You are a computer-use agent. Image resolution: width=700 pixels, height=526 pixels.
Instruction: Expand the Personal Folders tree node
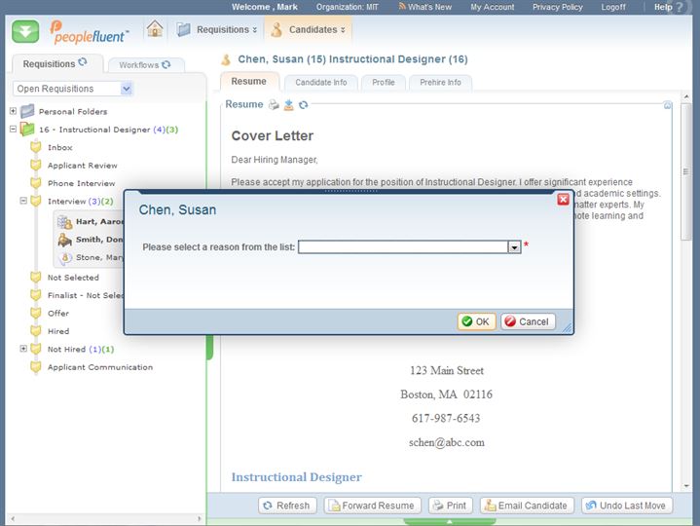(13, 111)
